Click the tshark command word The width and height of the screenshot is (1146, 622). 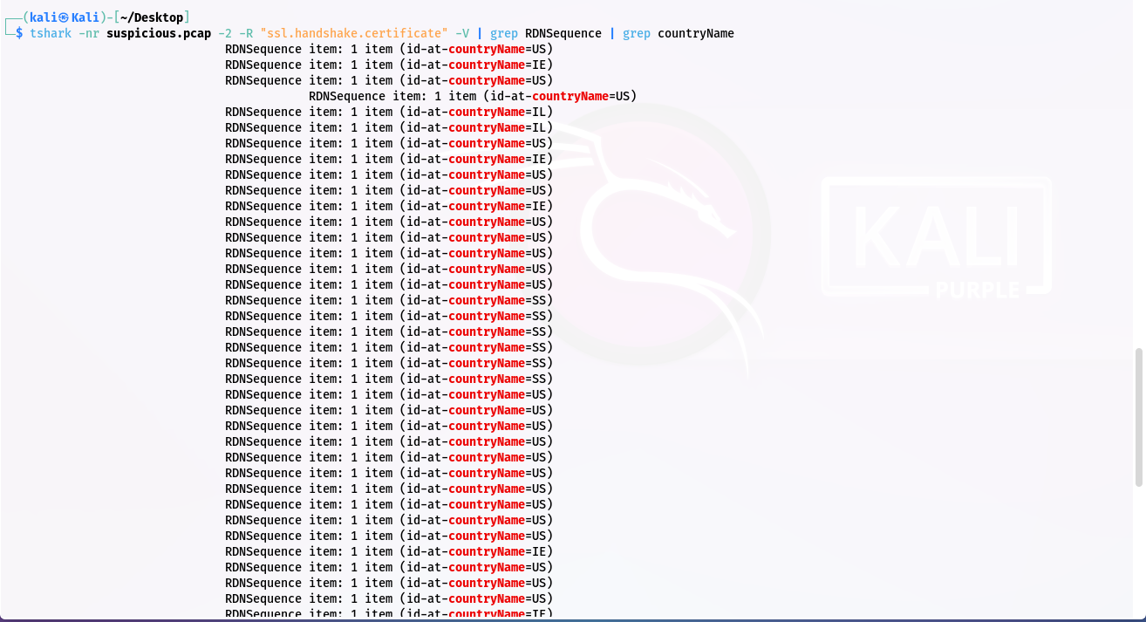[51, 33]
